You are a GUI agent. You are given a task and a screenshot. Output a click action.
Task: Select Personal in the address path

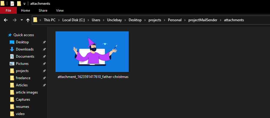click(x=175, y=20)
